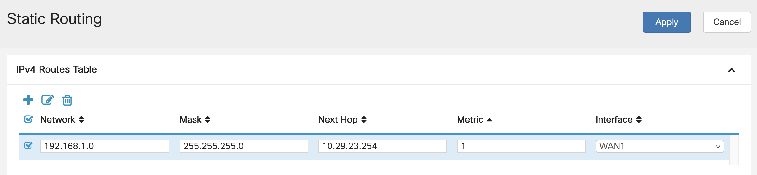Click the table's vertical scrollbar

(x=734, y=149)
